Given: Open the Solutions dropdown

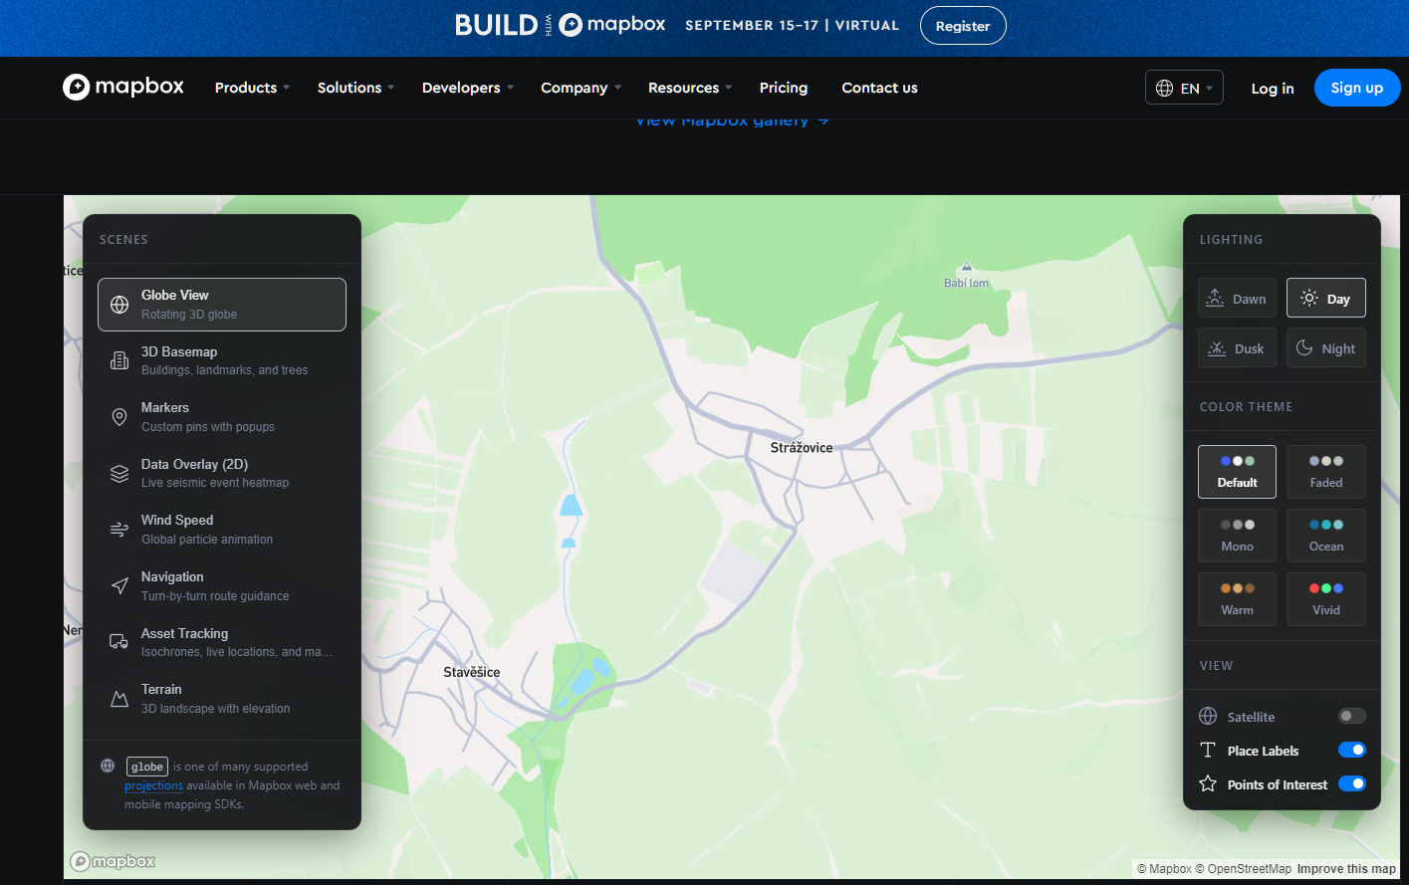Looking at the screenshot, I should click(356, 88).
